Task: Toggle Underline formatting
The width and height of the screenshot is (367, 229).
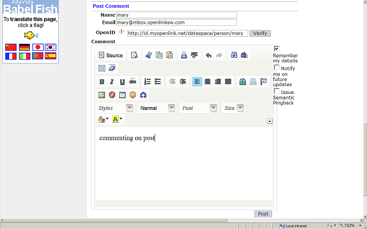Action: (x=122, y=82)
